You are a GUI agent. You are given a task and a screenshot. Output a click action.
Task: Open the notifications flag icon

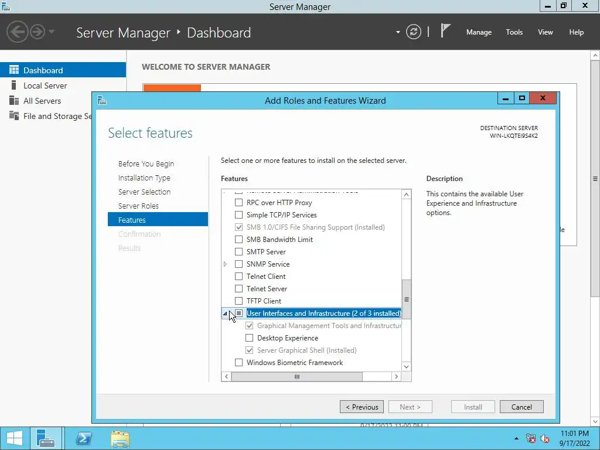click(x=445, y=30)
